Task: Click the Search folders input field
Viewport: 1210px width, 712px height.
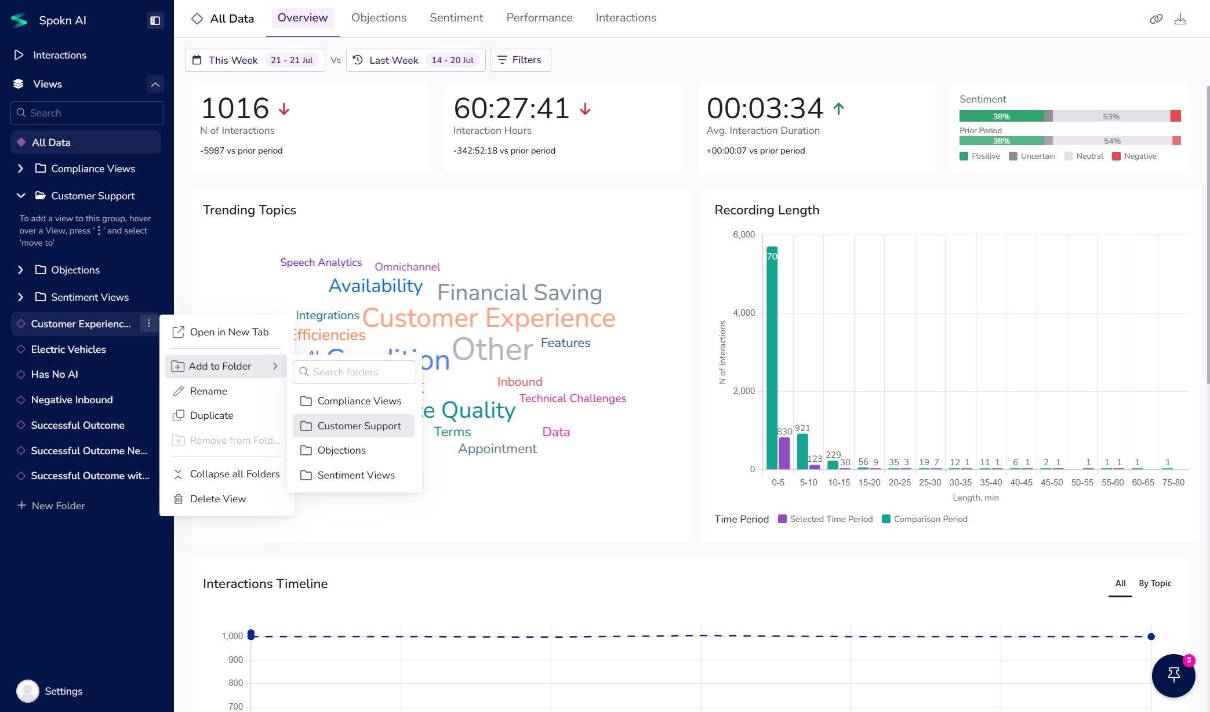Action: (x=354, y=372)
